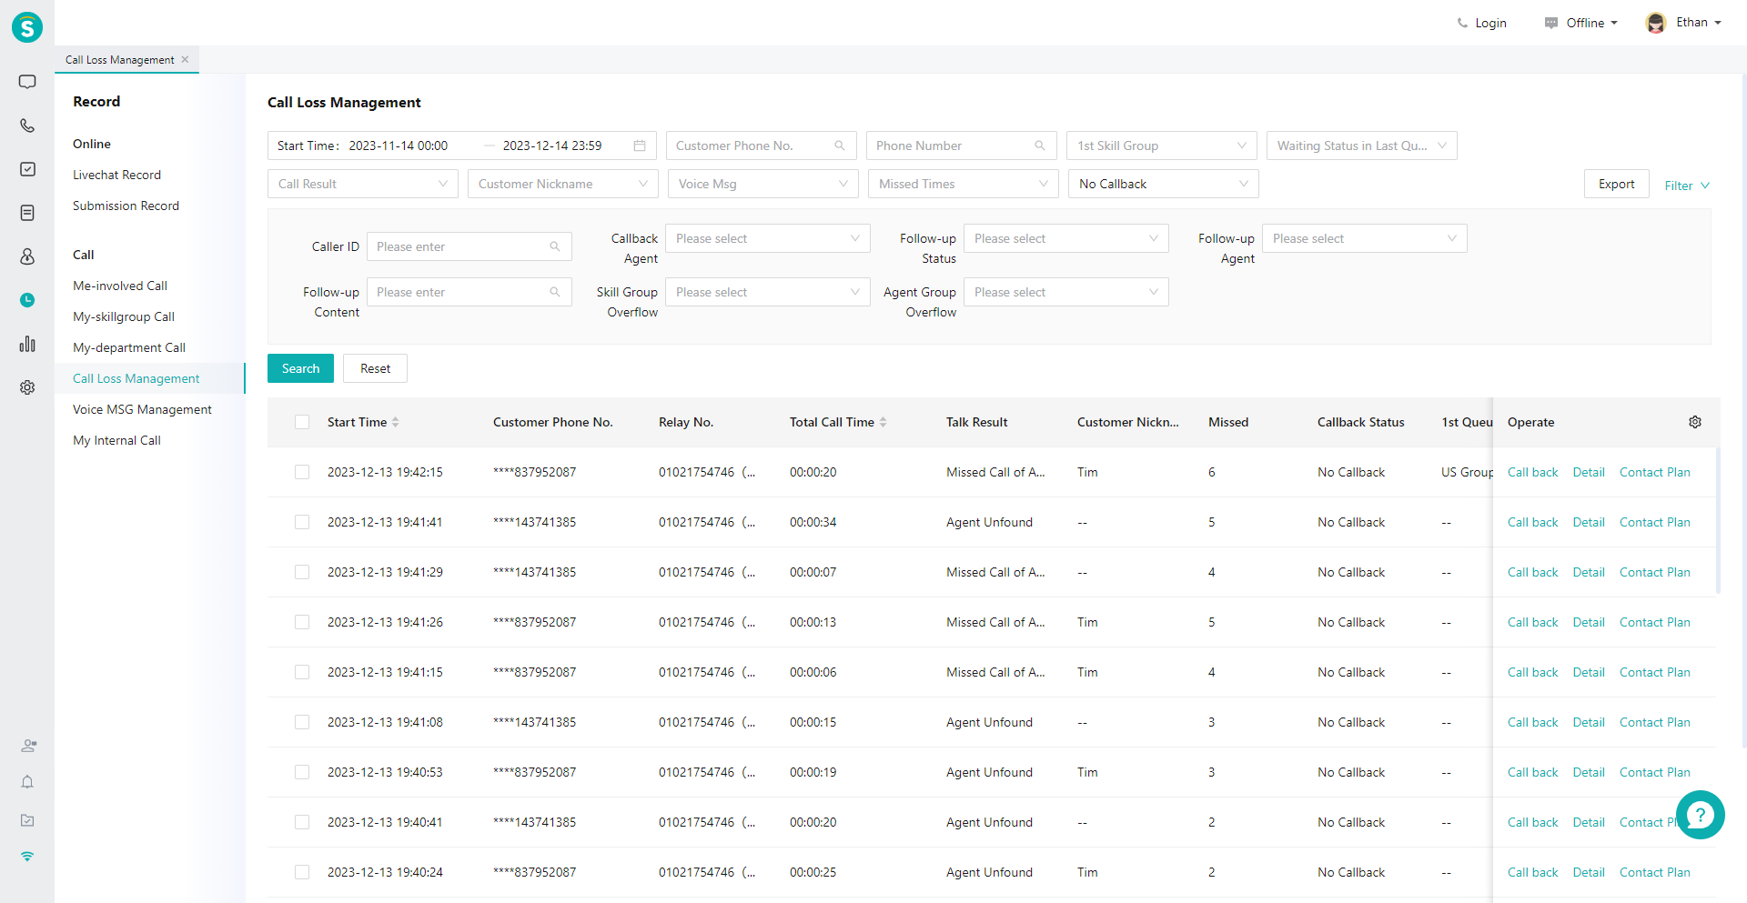This screenshot has width=1747, height=903.
Task: Open the inbox check icon in the sidebar
Action: point(27,820)
